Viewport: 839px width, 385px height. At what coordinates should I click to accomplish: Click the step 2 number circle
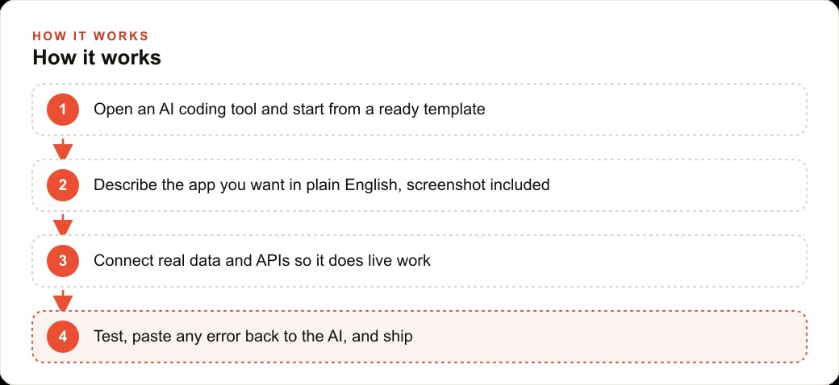point(63,185)
